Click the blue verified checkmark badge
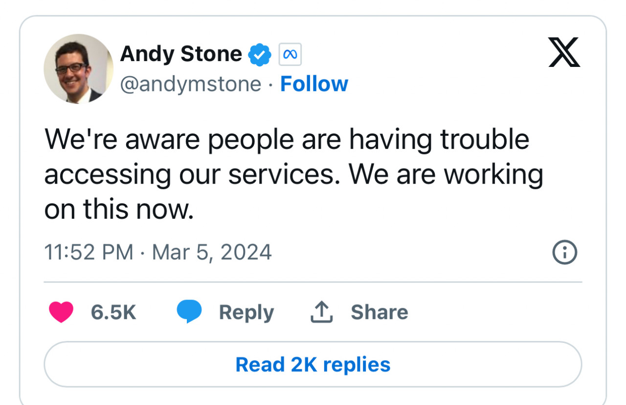This screenshot has width=626, height=405. [x=260, y=55]
